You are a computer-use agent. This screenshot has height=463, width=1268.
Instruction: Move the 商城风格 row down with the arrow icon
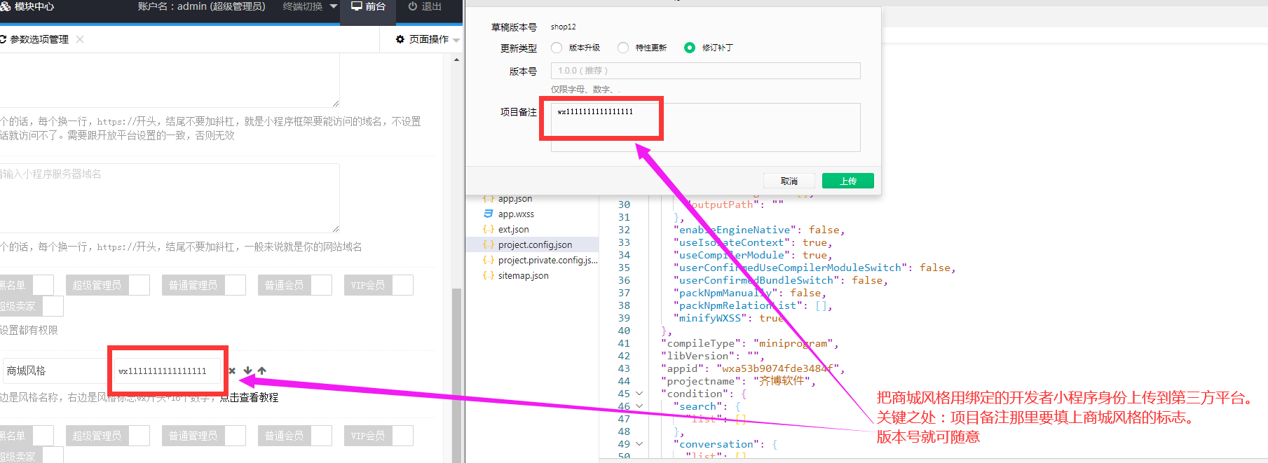point(247,371)
